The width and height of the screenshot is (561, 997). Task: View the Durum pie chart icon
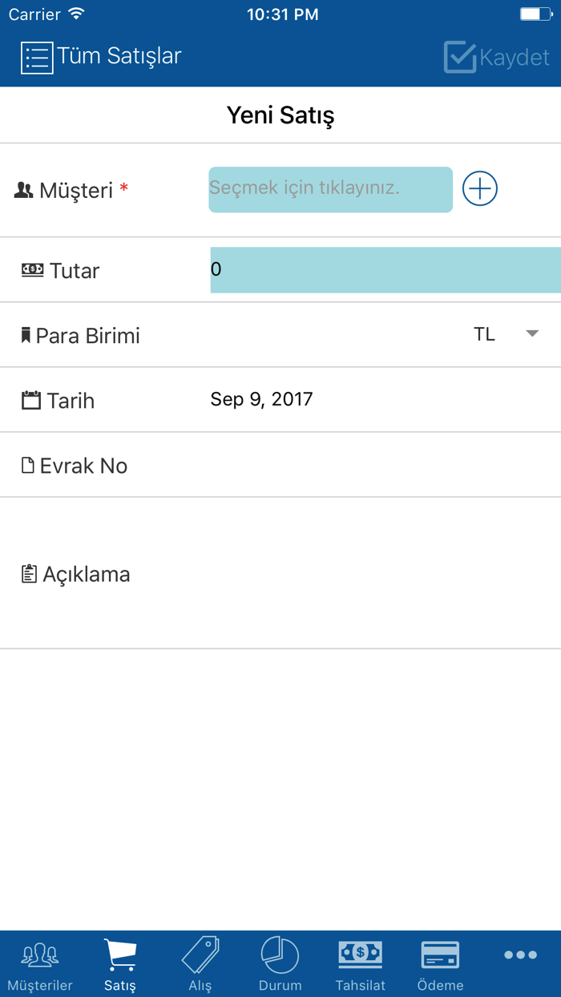280,956
